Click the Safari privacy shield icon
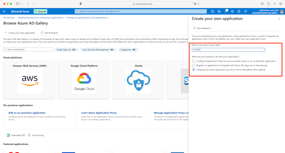The image size is (285, 153). point(81,4)
